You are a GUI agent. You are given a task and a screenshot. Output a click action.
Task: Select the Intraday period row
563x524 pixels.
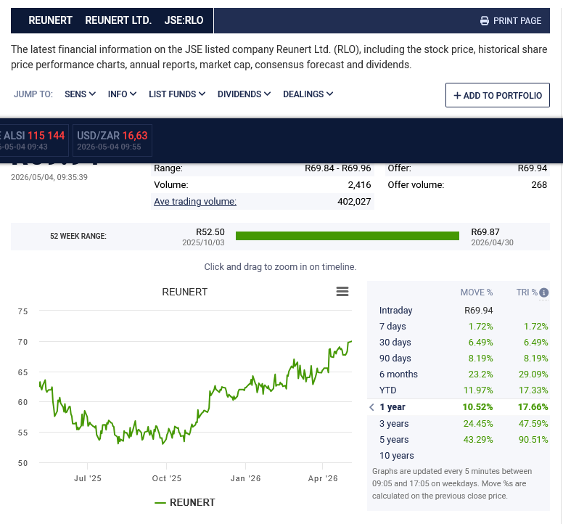point(458,311)
